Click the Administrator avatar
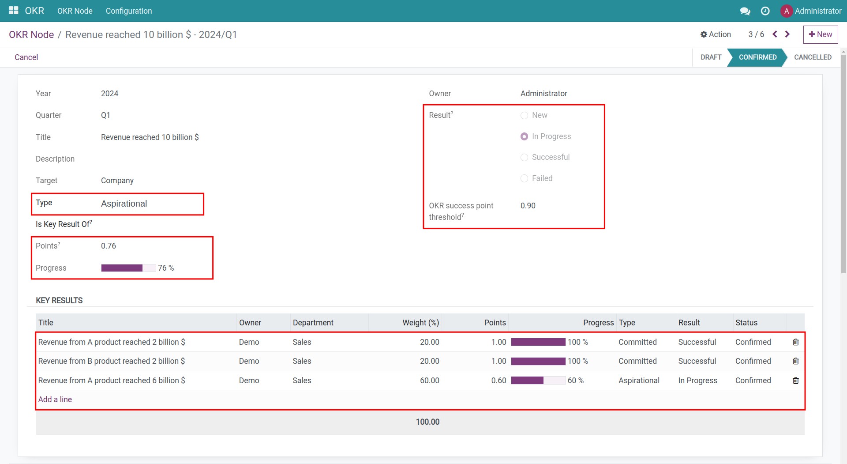The image size is (847, 464). [x=787, y=11]
